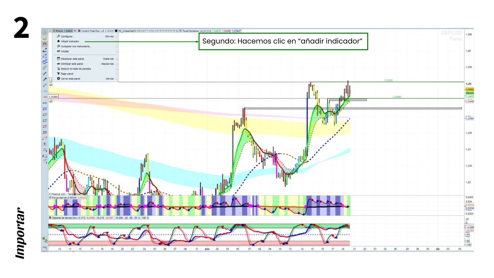Viewport: 494px width, 278px height.
Task: Select the ruler measuring tool
Action: (45, 68)
